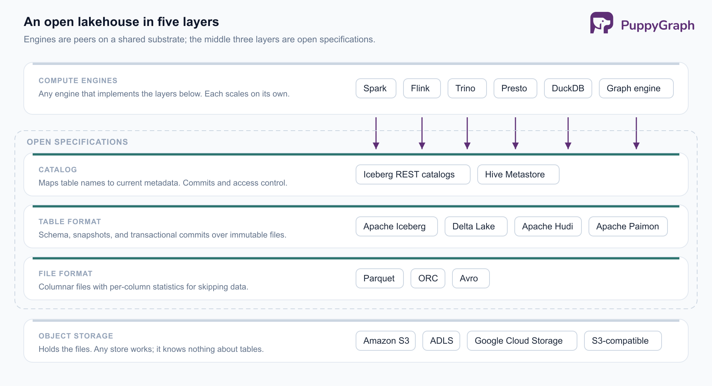Click the title 'An open lakehouse in five layers'
The image size is (712, 386).
[121, 22]
